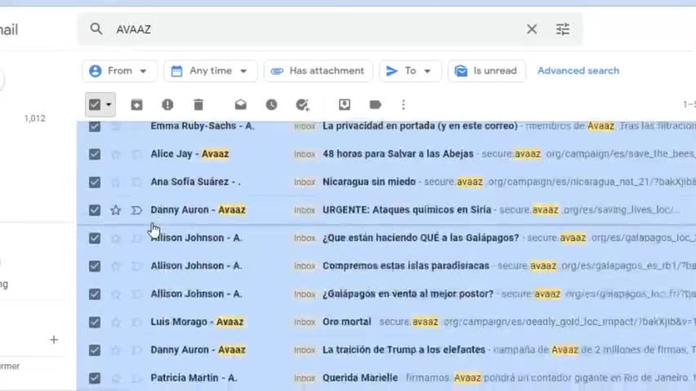
Task: Open the Querida Marielle email
Action: (x=360, y=378)
